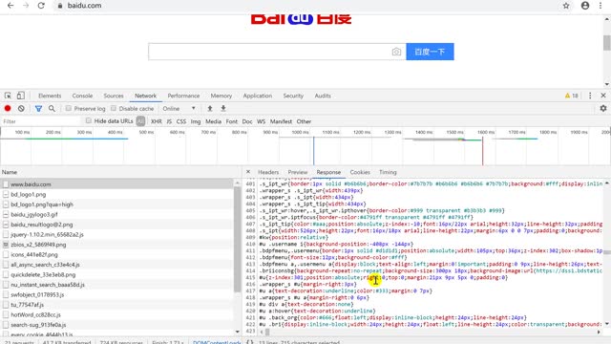Screen dimensions: 611x344
Task: Open the Memory tab
Action: 221,96
